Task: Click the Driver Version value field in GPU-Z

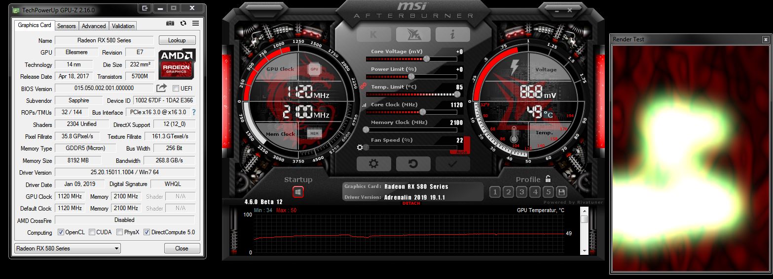Action: (x=125, y=173)
